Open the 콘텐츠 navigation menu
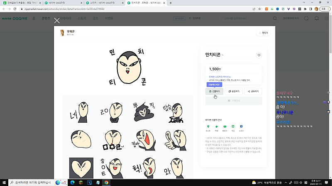The width and height of the screenshot is (332, 186). [x=46, y=18]
